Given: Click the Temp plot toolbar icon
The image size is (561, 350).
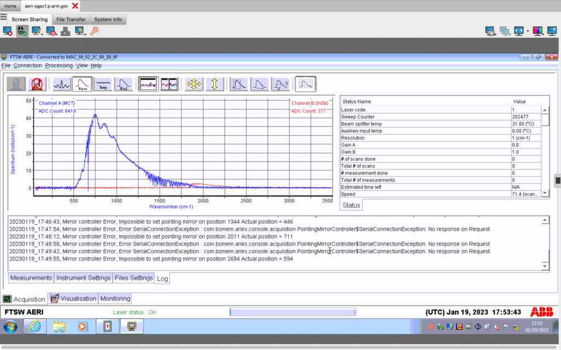Looking at the screenshot, I should coord(103,84).
